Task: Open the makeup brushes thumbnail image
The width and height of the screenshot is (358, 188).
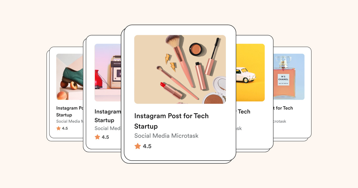Action: [180, 69]
